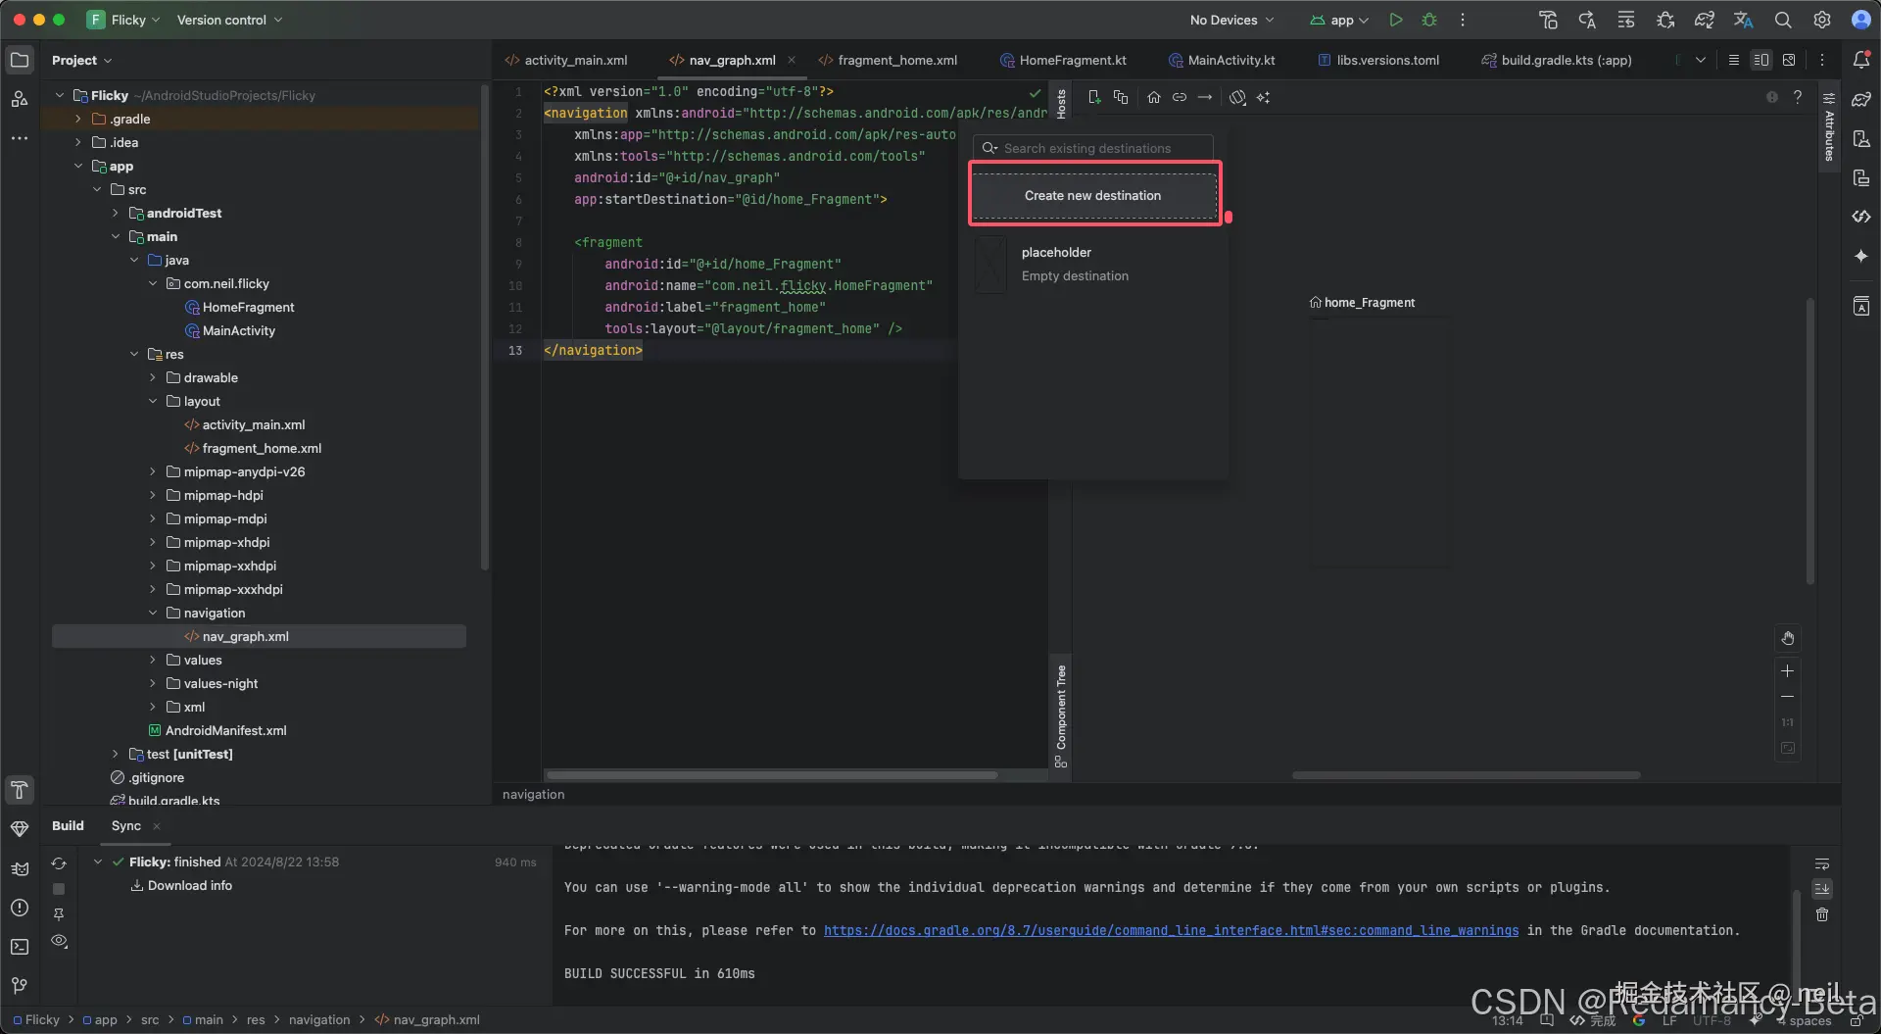Click the Create new destination button
Viewport: 1881px width, 1034px height.
tap(1092, 195)
